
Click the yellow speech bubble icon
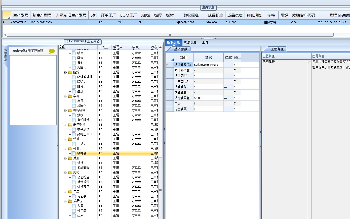coord(52,51)
